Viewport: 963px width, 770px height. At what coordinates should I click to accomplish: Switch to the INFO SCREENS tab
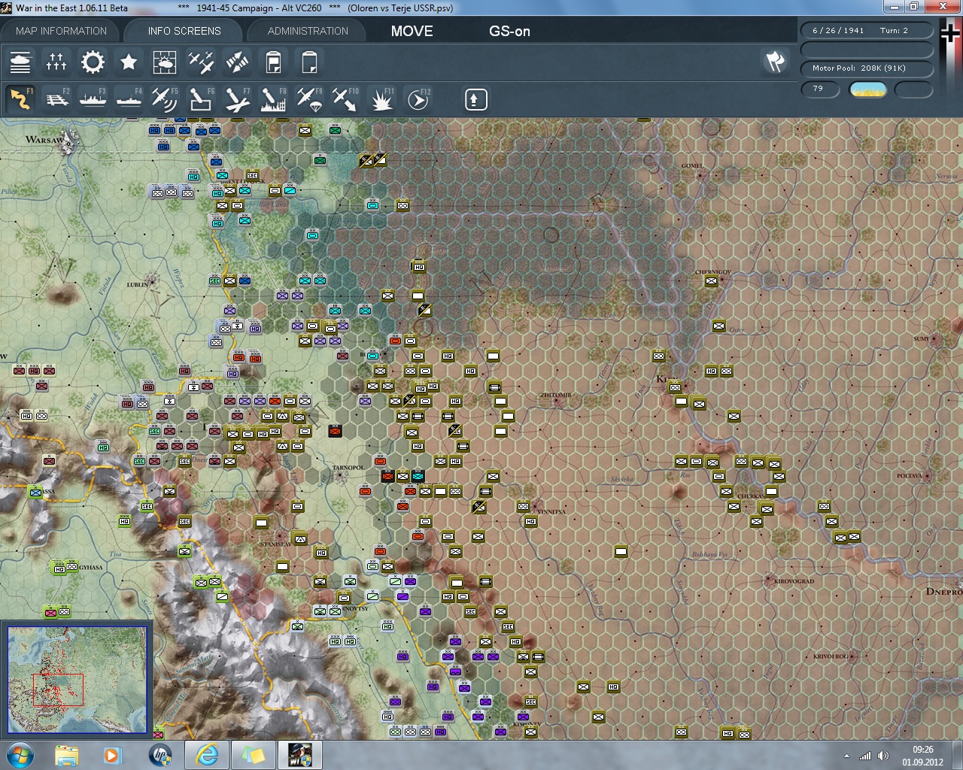tap(184, 31)
